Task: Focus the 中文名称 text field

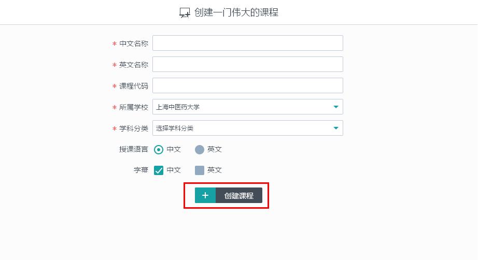Action: click(247, 43)
